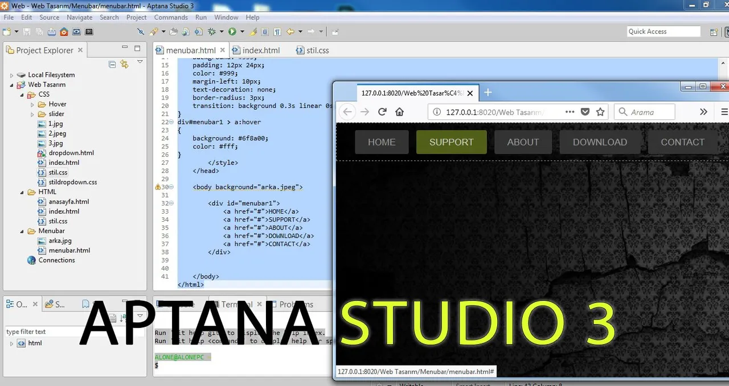Open the Run dropdown arrow
The image size is (729, 386).
[242, 32]
